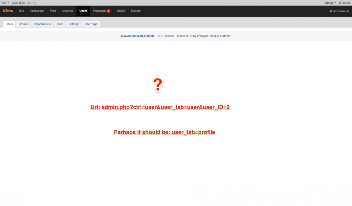Open the Files menu
Image resolution: width=352 pixels, height=206 pixels.
pos(53,11)
